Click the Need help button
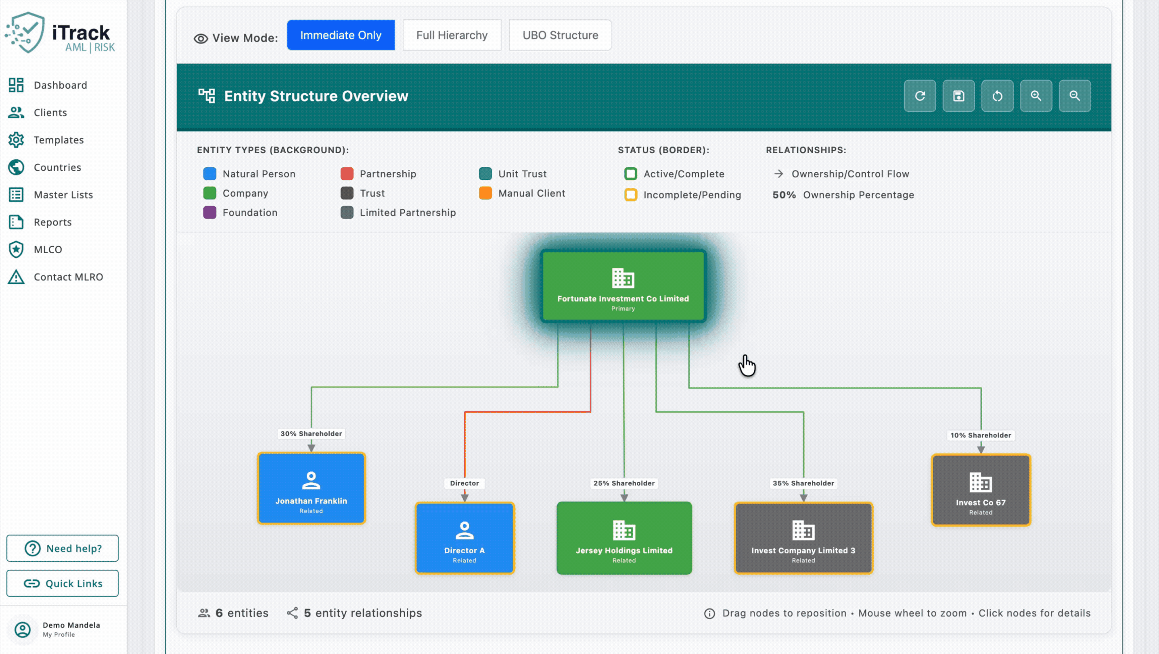The height and width of the screenshot is (654, 1159). 62,548
